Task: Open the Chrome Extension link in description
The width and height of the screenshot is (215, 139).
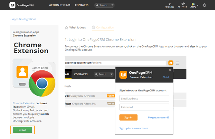Action: pyautogui.click(x=24, y=103)
